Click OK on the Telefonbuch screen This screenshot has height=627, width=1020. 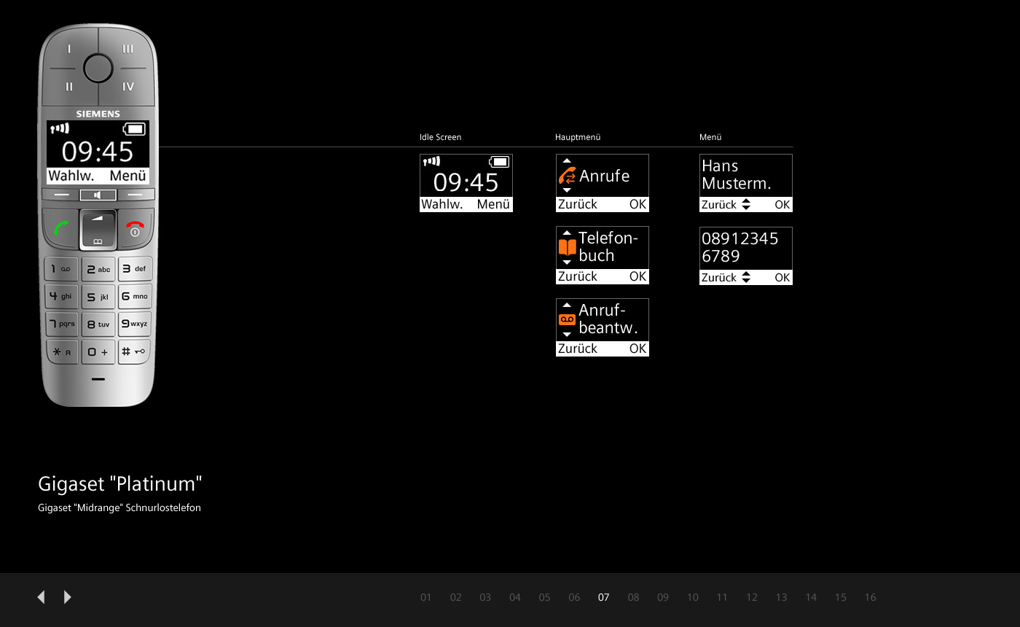[637, 276]
